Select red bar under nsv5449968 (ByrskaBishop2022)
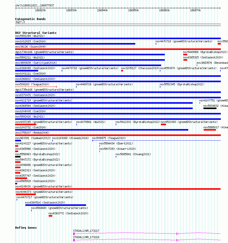The height and width of the screenshot is (243, 228). click(185, 55)
